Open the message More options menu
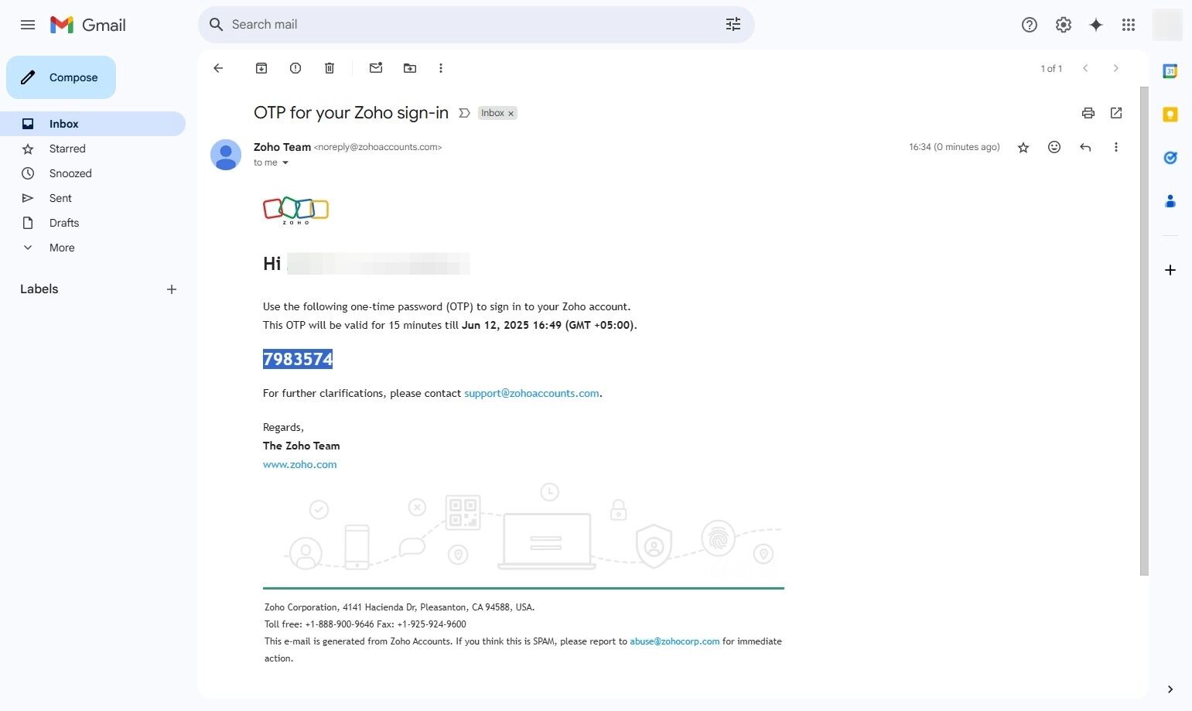This screenshot has width=1192, height=711. point(1115,147)
